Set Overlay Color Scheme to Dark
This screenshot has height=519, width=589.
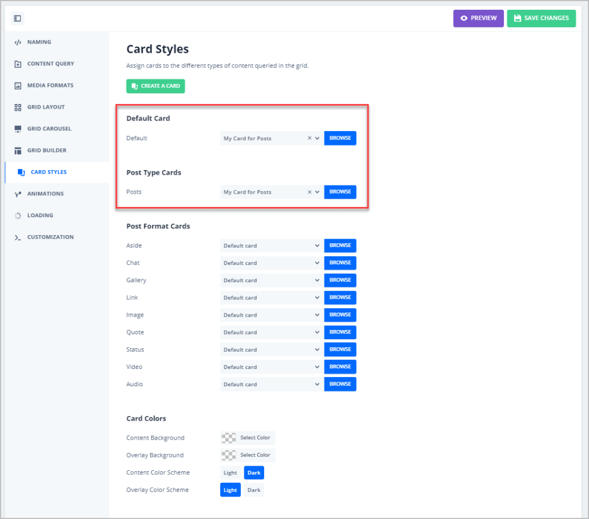254,490
